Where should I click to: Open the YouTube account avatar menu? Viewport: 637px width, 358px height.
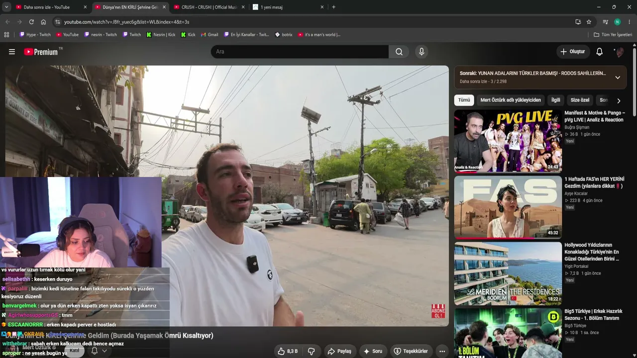pos(619,52)
